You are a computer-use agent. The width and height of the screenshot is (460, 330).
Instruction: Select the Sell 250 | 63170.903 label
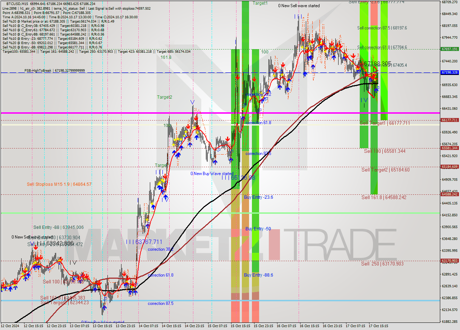[x=382, y=264]
